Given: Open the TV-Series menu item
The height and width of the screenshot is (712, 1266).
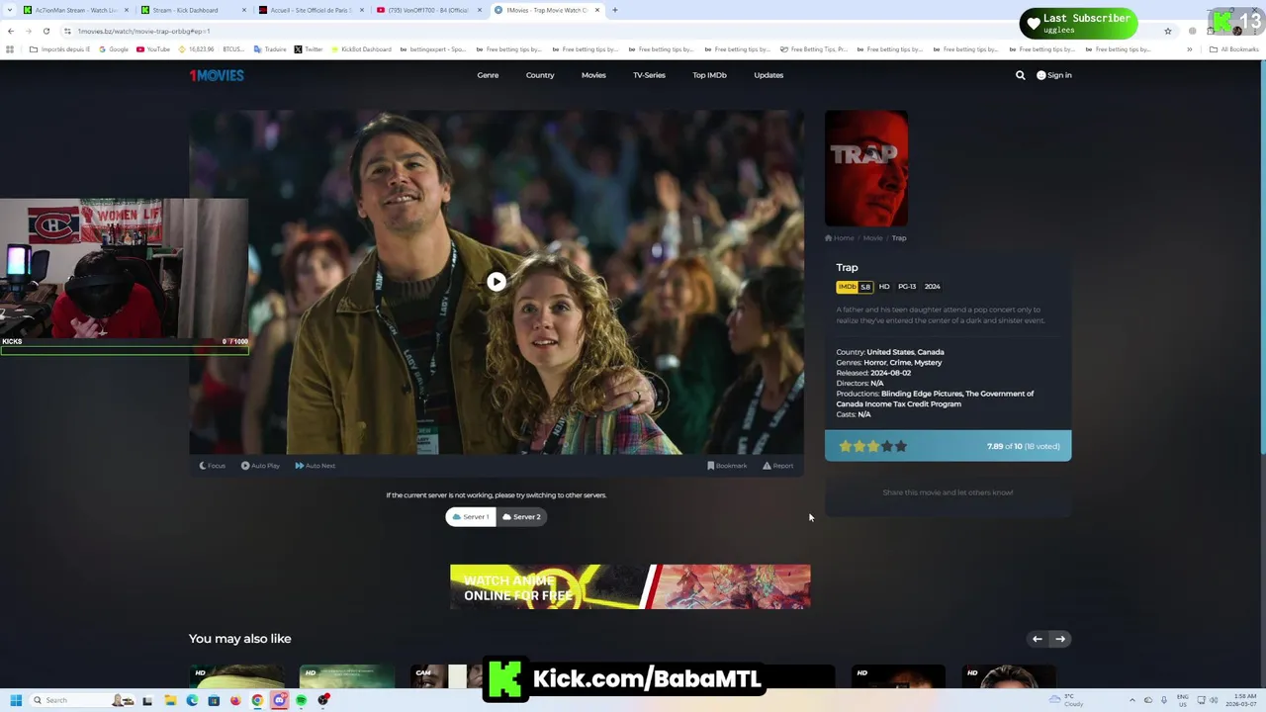Looking at the screenshot, I should click(x=649, y=75).
